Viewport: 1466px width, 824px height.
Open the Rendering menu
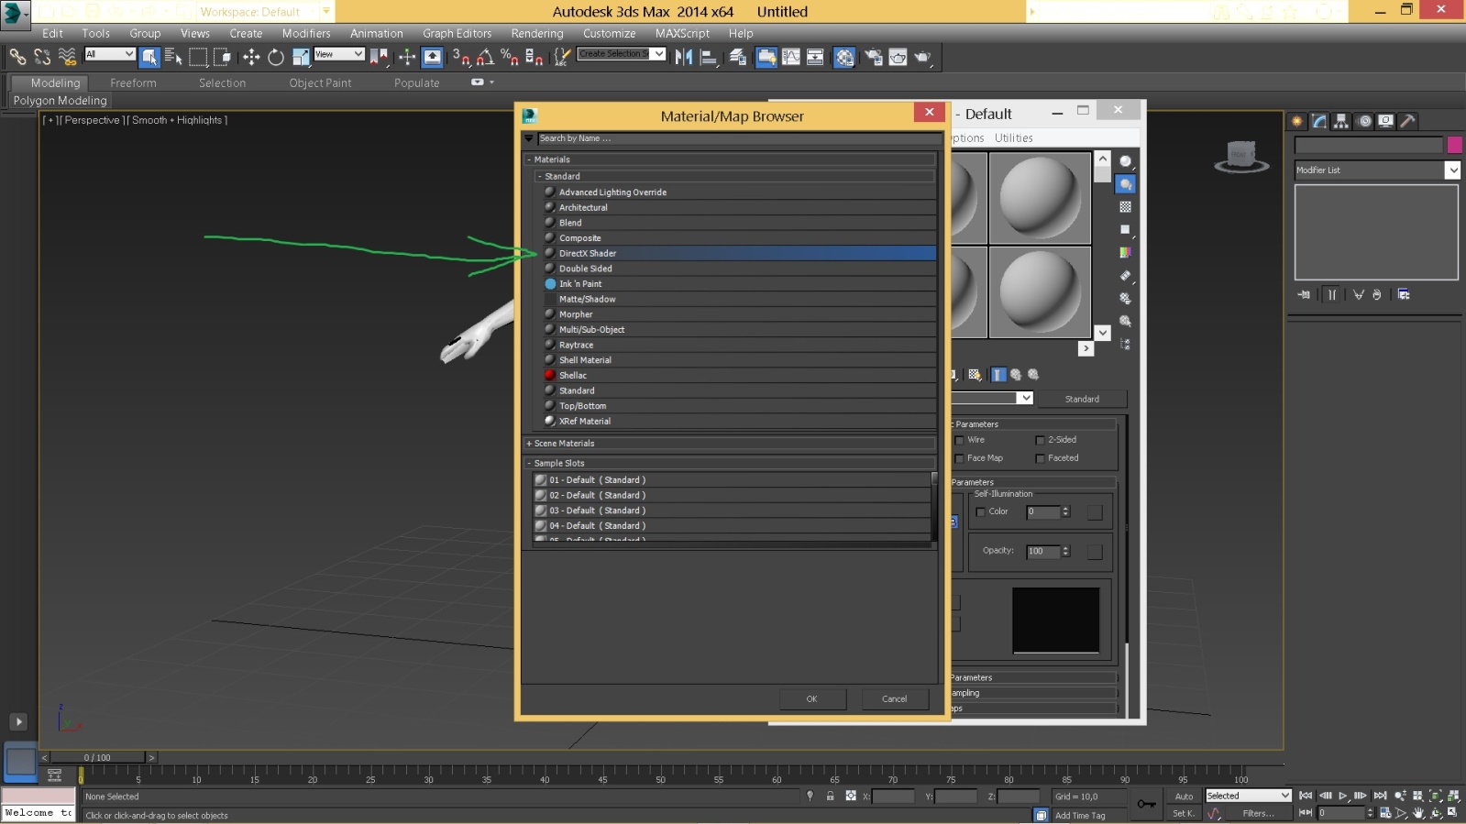pyautogui.click(x=536, y=33)
